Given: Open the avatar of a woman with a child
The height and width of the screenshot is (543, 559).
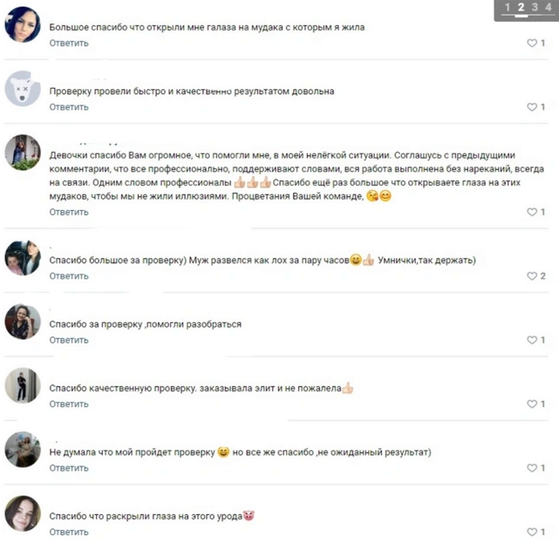Looking at the screenshot, I should click(23, 258).
